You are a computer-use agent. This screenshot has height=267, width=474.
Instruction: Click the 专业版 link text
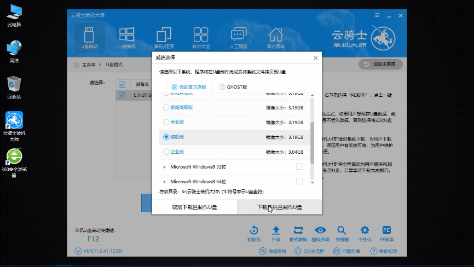[177, 122]
